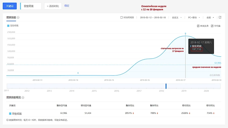
Task: Click the blue handle on timeline range slider
Action: coord(166,86)
